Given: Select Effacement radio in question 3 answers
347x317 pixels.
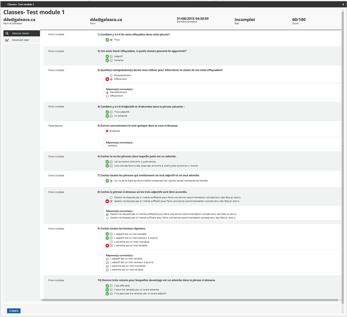Looking at the screenshot, I should [111, 79].
